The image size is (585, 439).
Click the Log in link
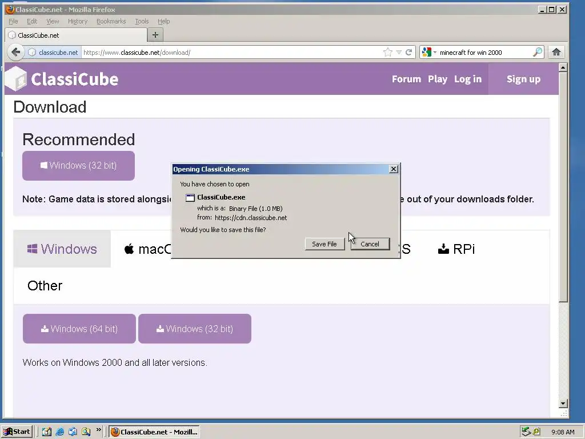[468, 79]
